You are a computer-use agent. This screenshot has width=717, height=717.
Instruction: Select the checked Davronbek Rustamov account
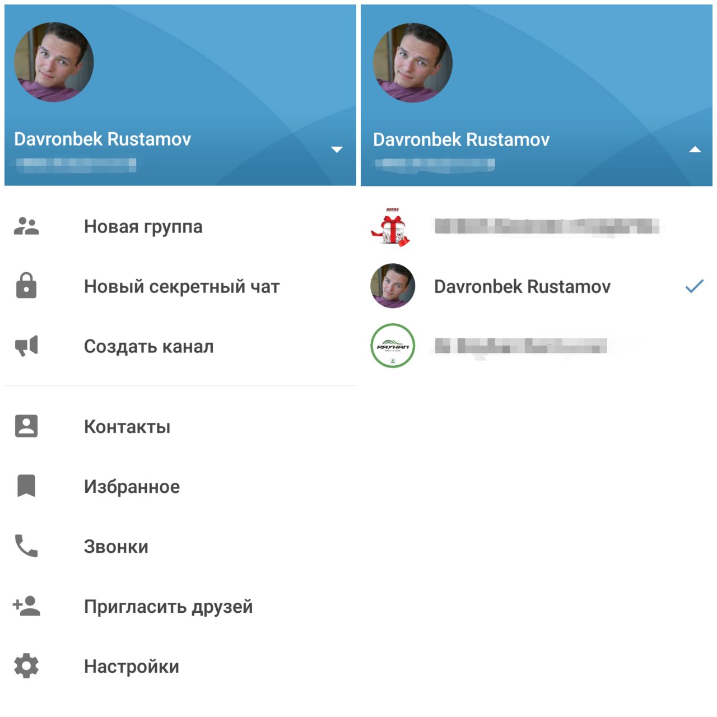point(537,286)
